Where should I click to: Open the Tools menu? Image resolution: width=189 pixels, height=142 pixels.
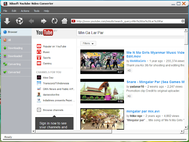[37, 11]
